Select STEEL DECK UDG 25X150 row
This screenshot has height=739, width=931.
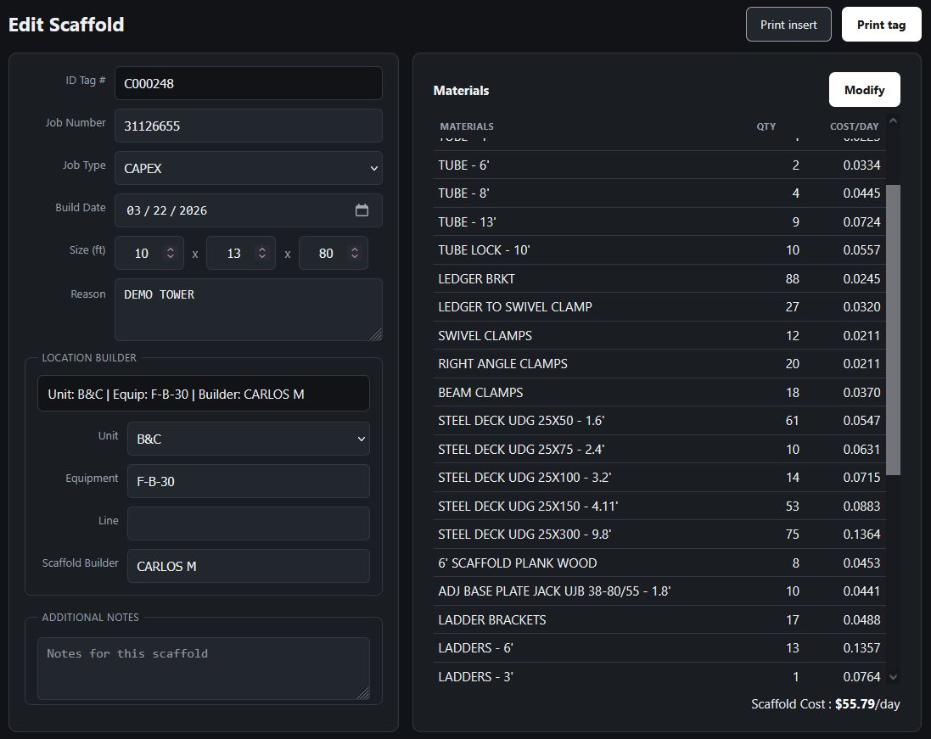click(x=659, y=507)
